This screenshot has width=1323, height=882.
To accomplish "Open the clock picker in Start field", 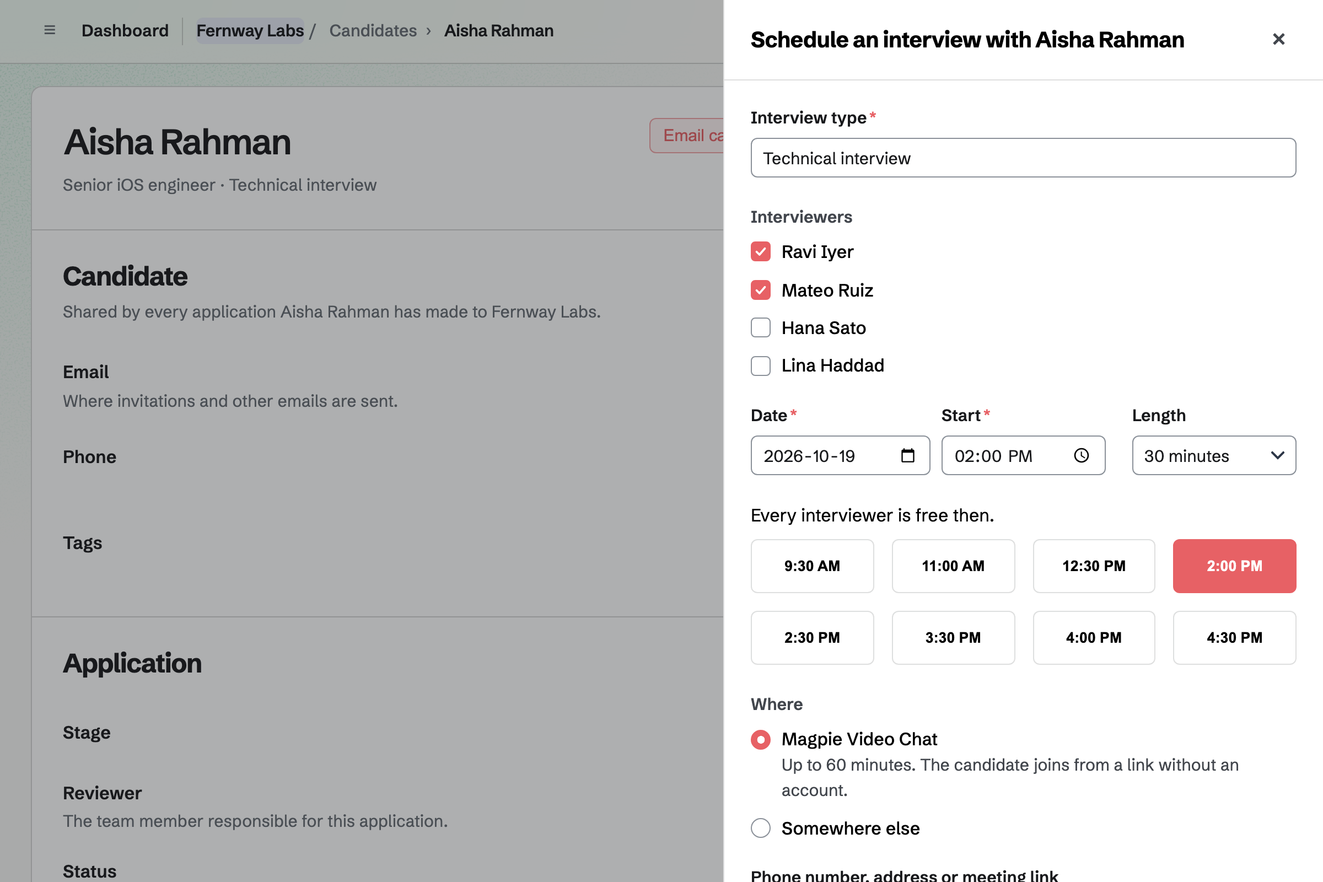I will 1081,455.
